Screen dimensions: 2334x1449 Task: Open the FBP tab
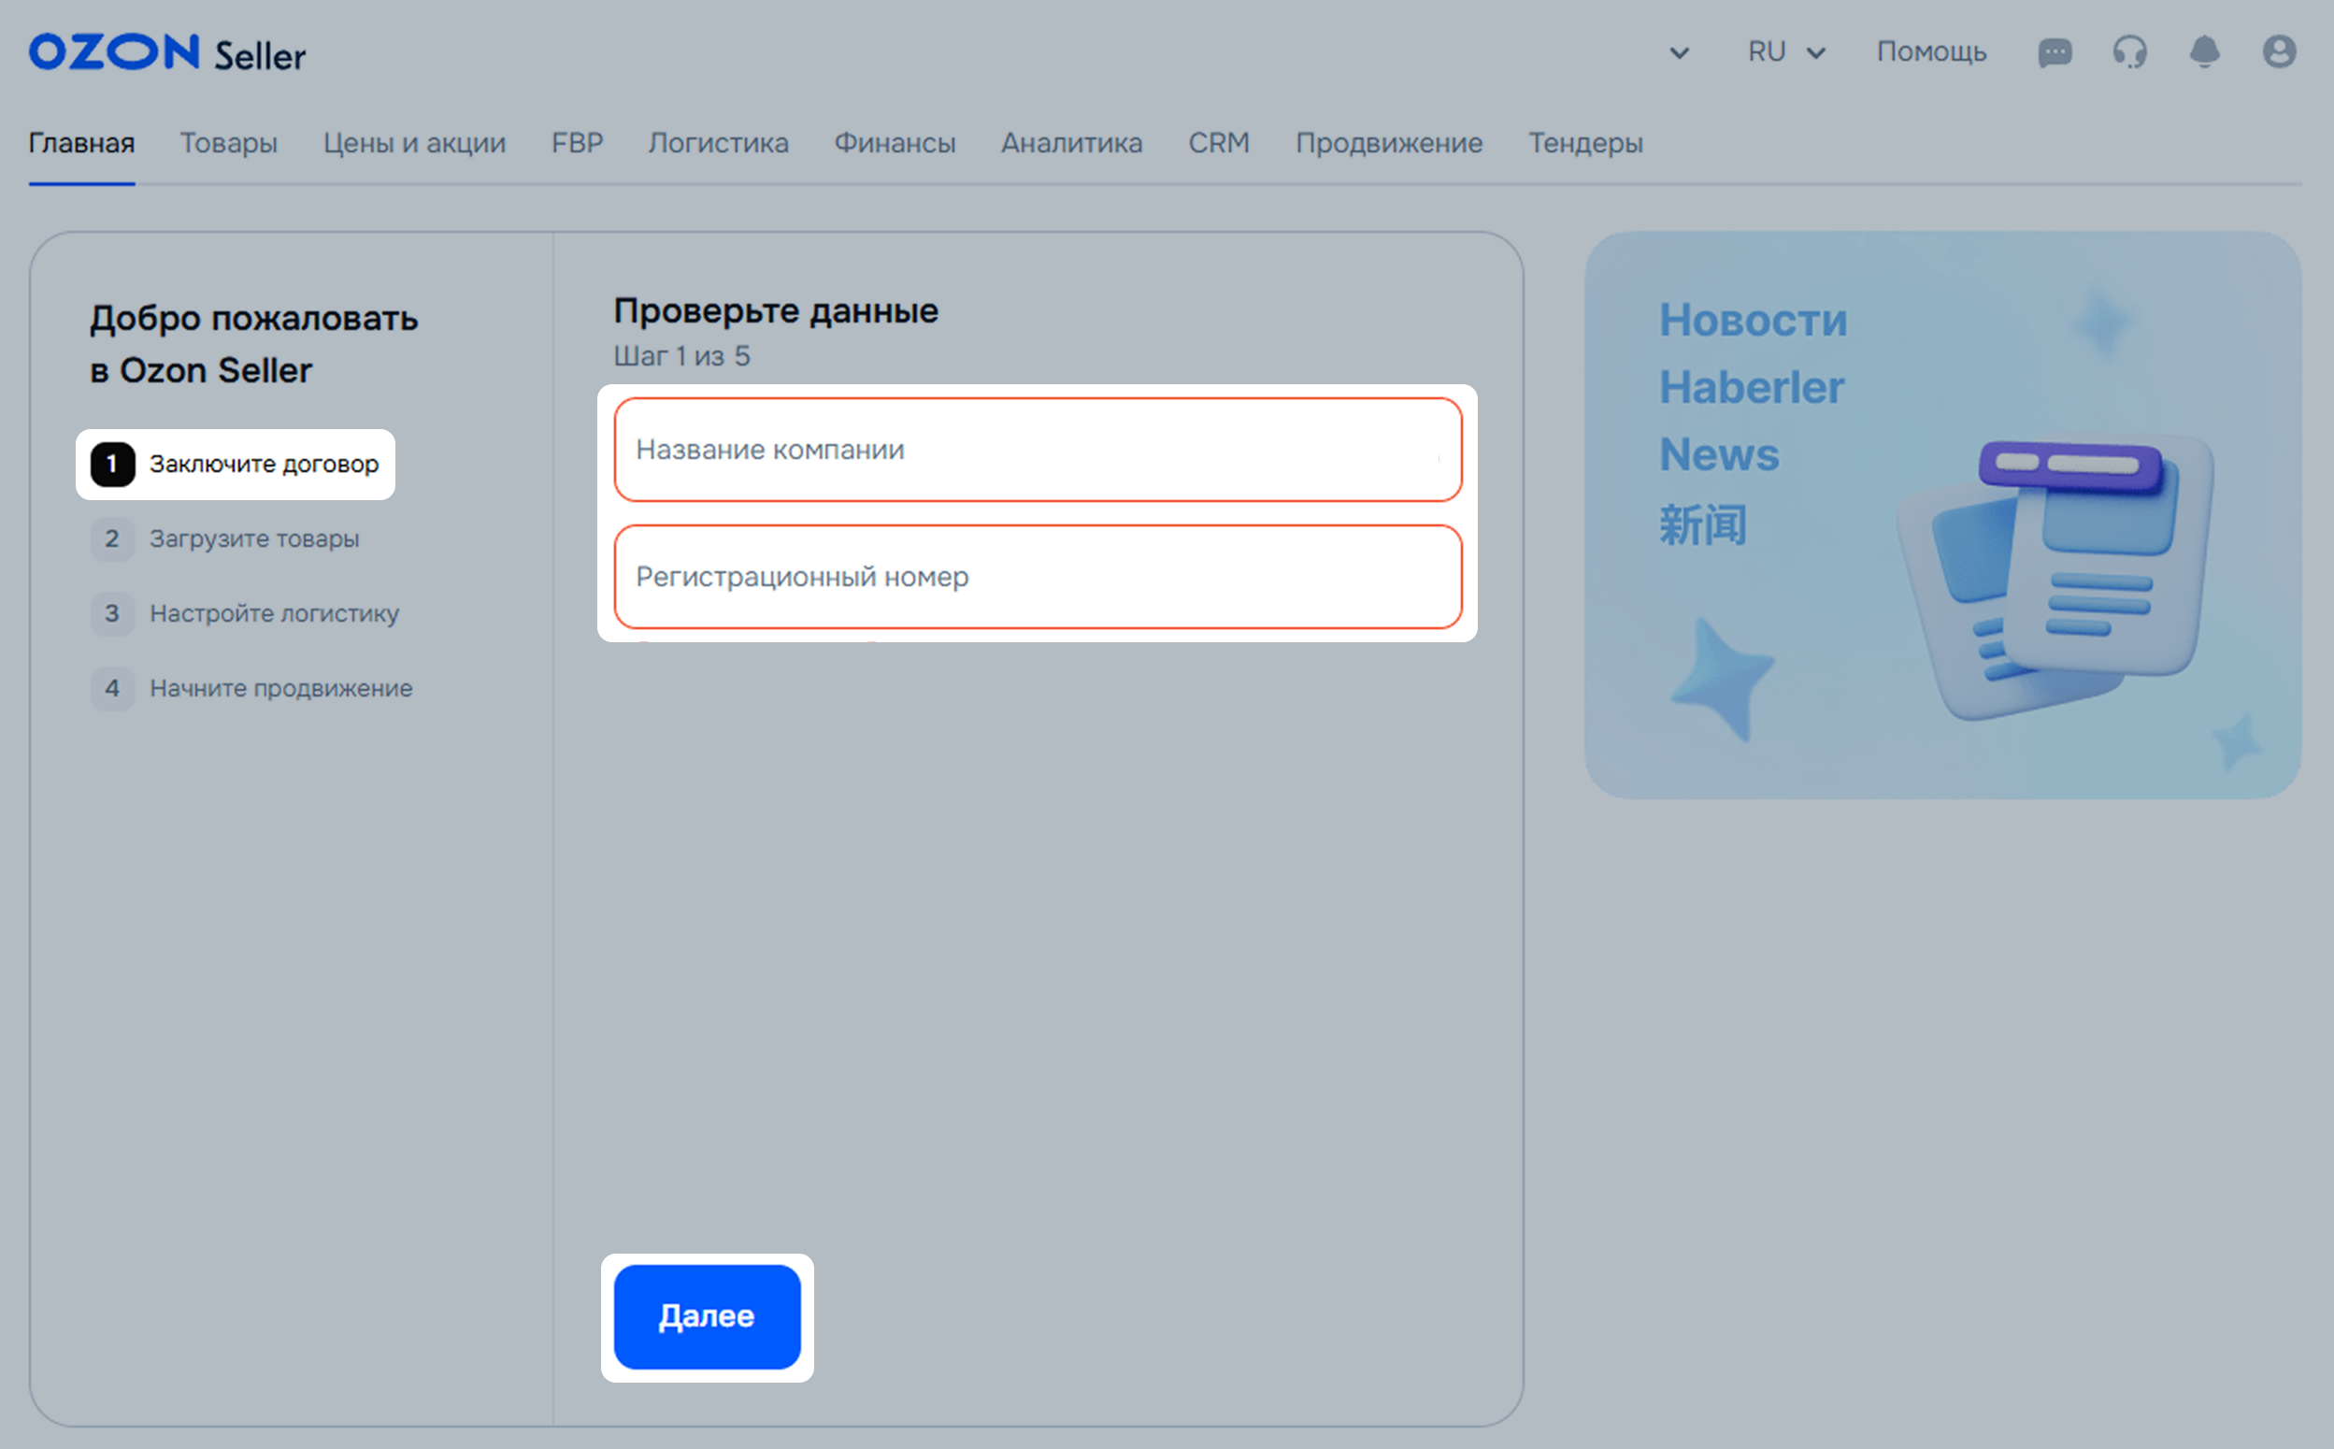pos(577,143)
